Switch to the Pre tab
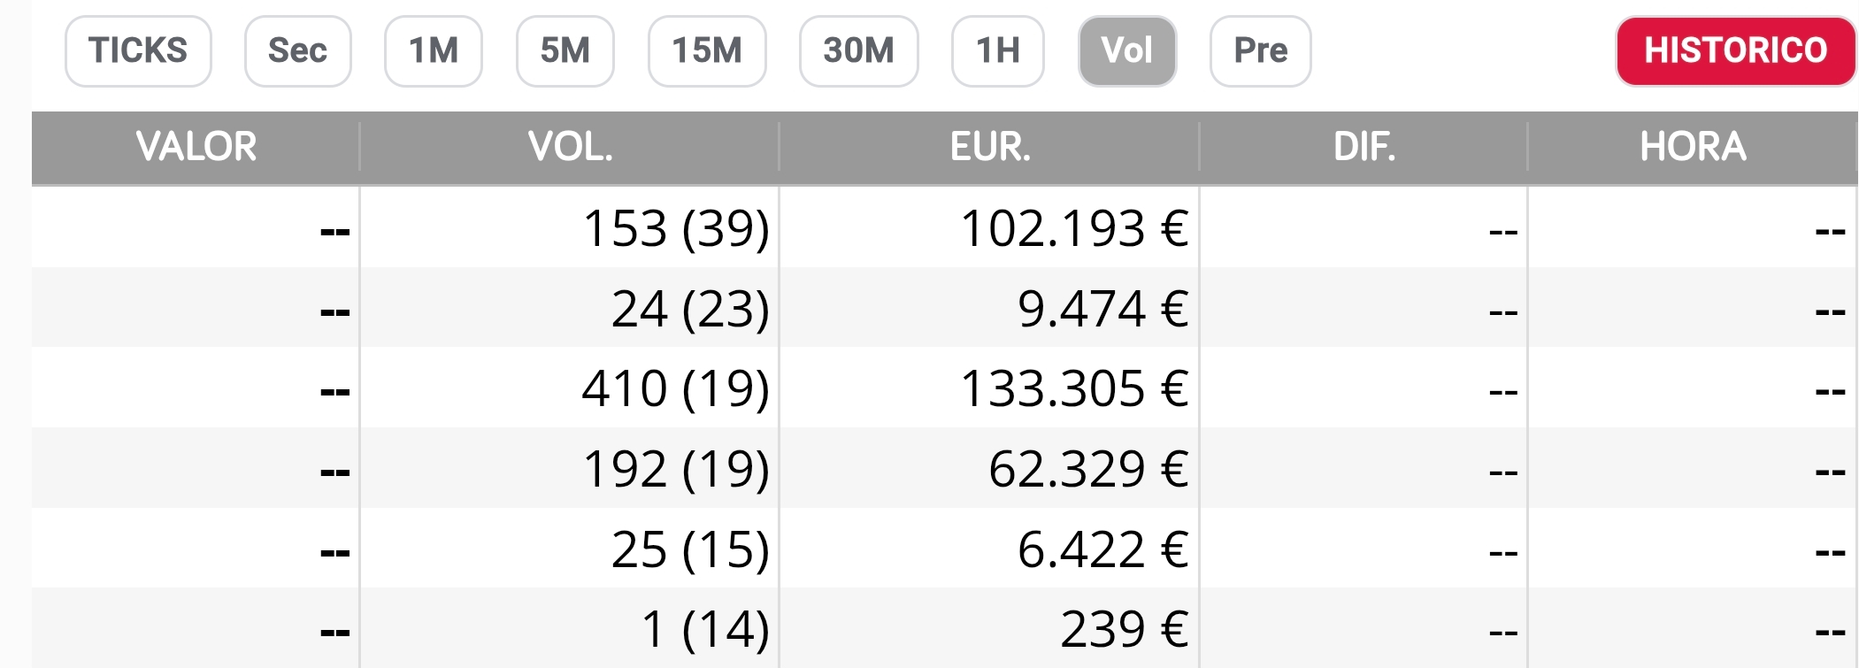The image size is (1859, 668). (x=1260, y=51)
